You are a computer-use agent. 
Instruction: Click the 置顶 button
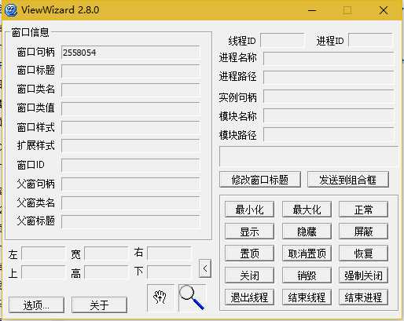[x=249, y=254]
